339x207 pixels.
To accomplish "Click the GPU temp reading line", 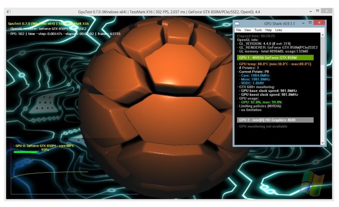I will [274, 64].
